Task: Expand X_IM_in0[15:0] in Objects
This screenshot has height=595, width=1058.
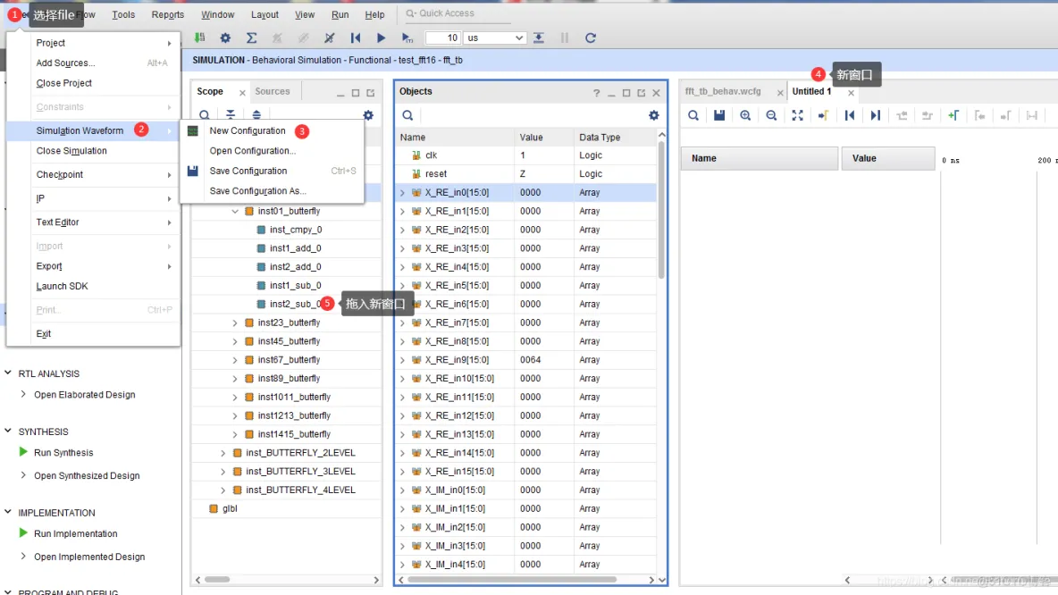Action: [402, 490]
